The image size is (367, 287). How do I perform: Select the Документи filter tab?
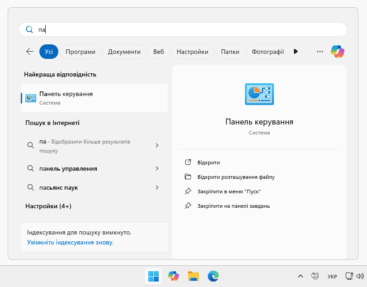pyautogui.click(x=124, y=52)
